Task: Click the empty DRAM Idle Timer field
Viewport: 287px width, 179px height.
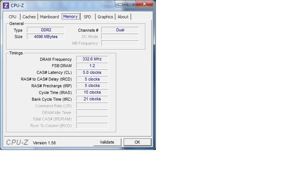Action: click(92, 112)
